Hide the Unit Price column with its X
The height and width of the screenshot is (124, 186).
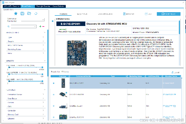point(162,76)
